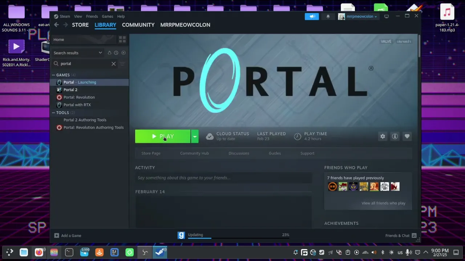Open View all friends who play
465x261 pixels.
[383, 203]
